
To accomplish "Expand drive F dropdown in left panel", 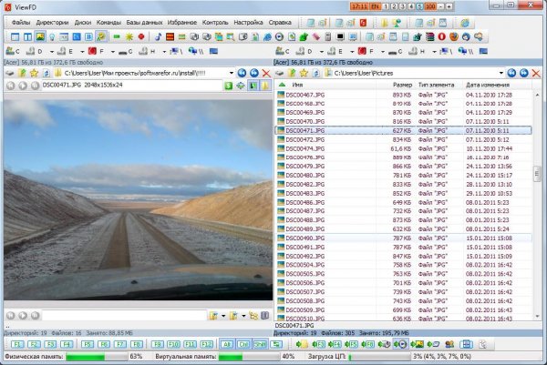I will [113, 52].
